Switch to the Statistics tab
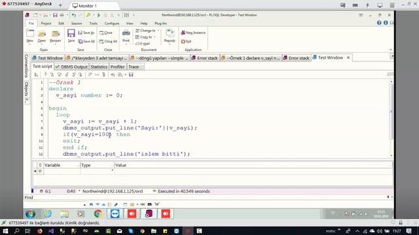Screen dimensions: 419x235 point(99,67)
